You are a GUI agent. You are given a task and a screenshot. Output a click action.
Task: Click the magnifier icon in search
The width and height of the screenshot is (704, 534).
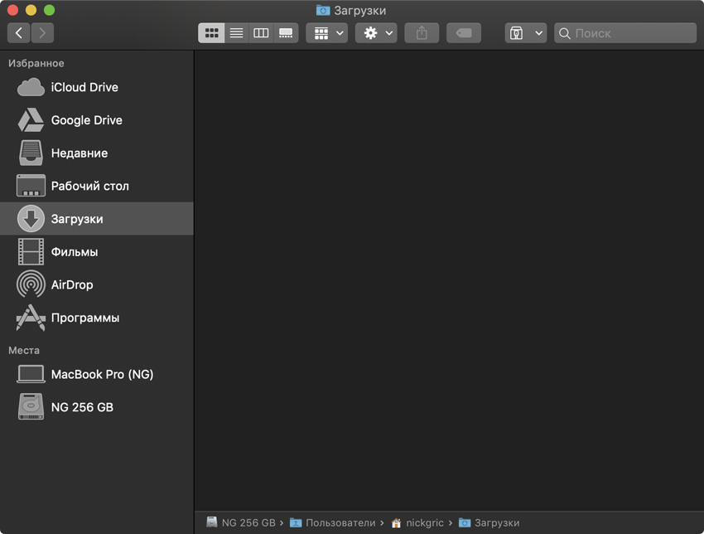(565, 33)
